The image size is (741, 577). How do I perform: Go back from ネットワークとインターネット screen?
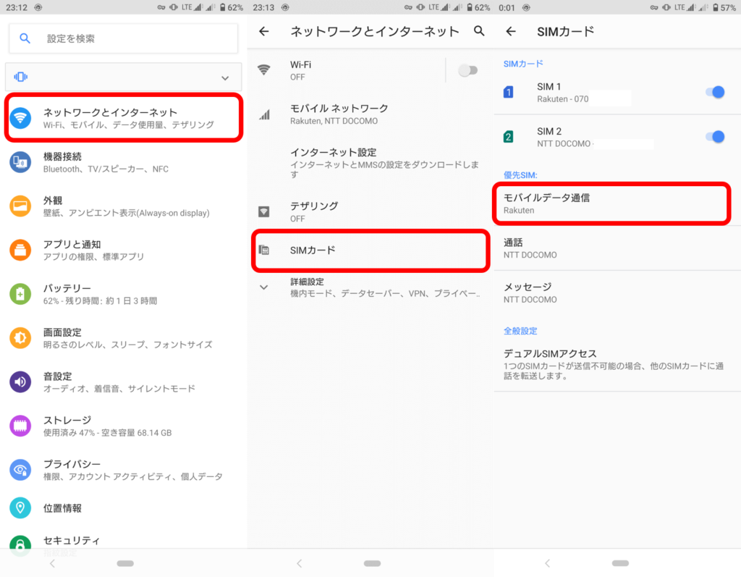click(x=264, y=31)
